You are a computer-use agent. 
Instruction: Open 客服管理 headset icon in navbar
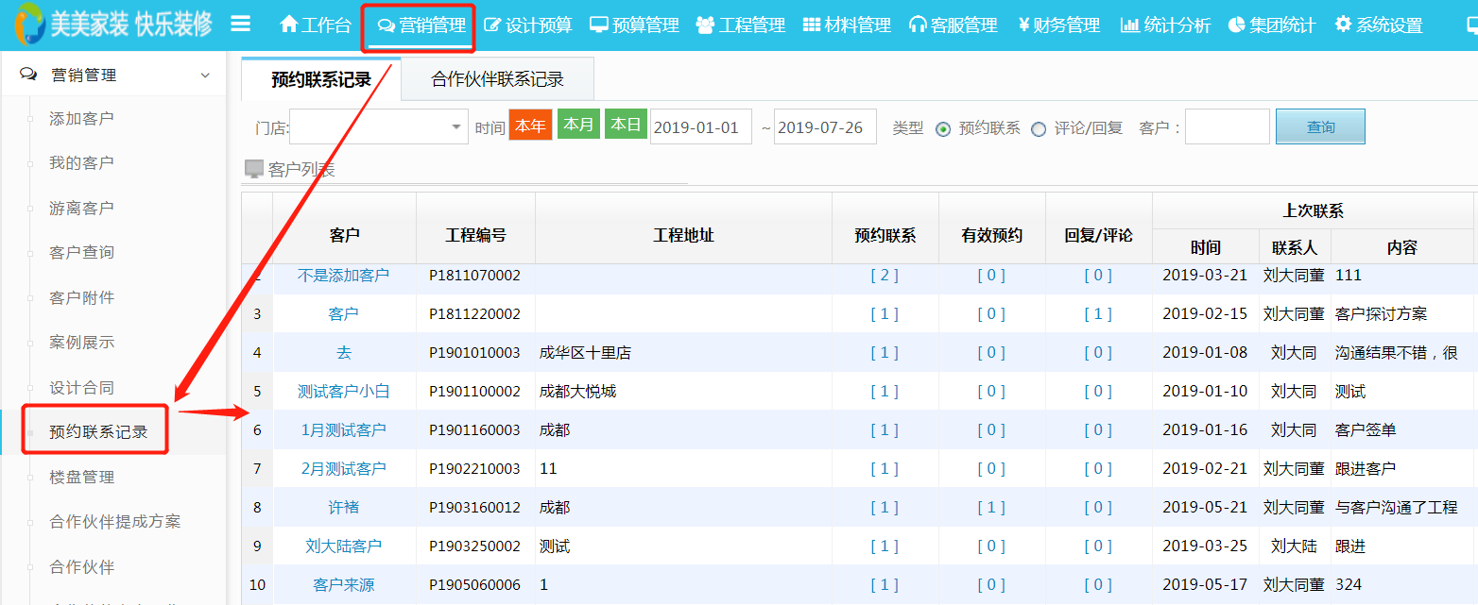(x=918, y=25)
